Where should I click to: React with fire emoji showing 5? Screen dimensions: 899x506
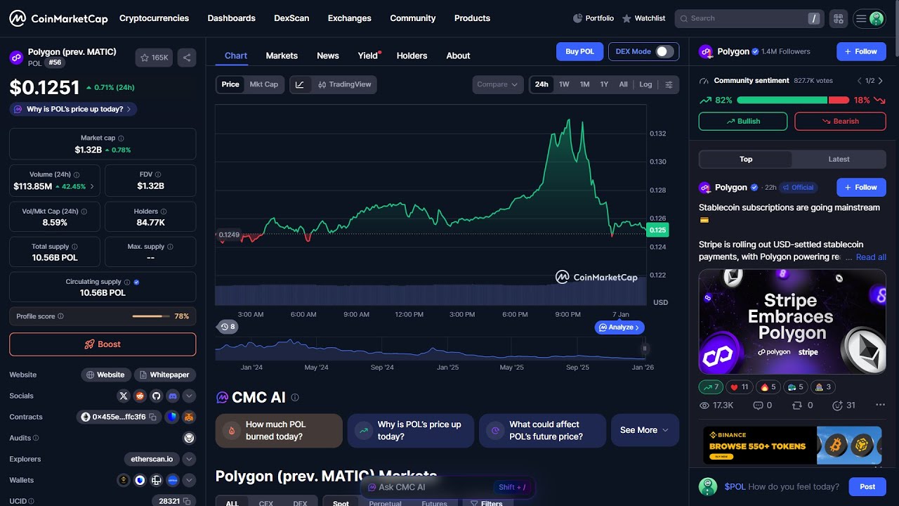pos(768,387)
